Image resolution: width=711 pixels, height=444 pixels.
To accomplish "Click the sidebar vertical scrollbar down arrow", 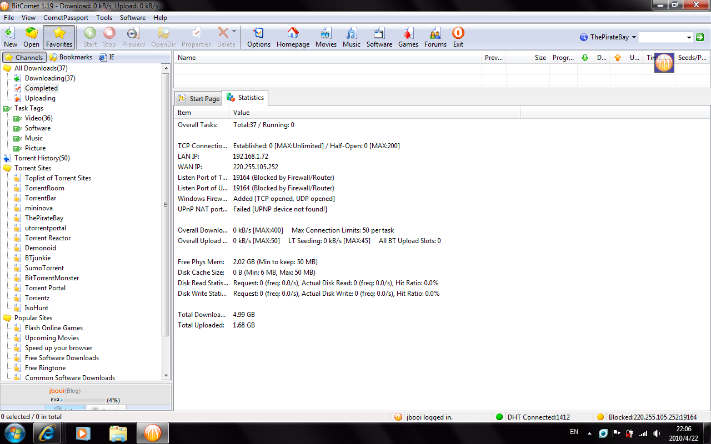I will (166, 376).
